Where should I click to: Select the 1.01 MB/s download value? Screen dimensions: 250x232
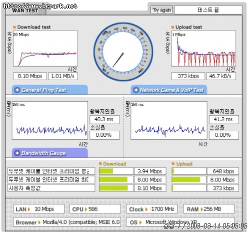pyautogui.click(x=63, y=76)
